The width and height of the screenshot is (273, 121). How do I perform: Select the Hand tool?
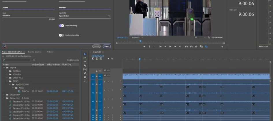pyautogui.click(x=85, y=77)
